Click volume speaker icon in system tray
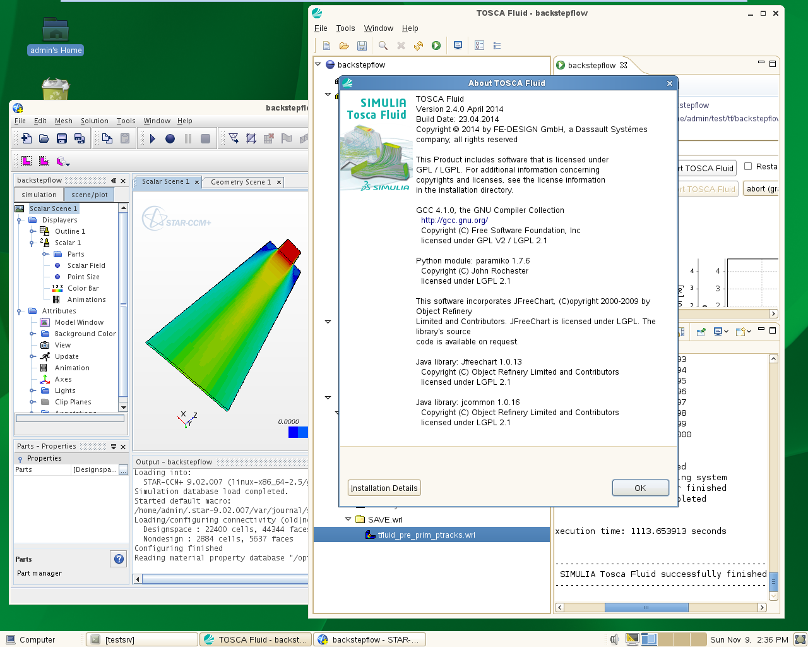 click(614, 639)
